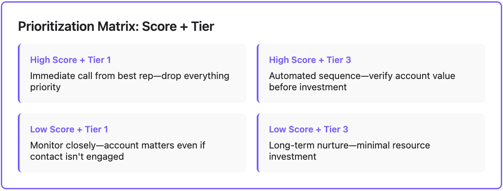503x191 pixels.
Task: Click the "Monitor closely—account matters even if" line
Action: coord(117,145)
